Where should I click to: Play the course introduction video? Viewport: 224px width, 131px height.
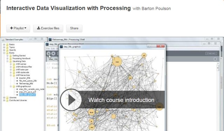(x=71, y=100)
